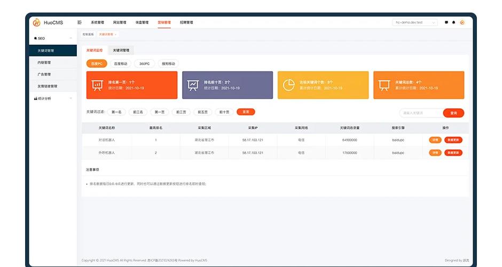
Task: Select the 百度PC search engine pill
Action: (x=97, y=64)
